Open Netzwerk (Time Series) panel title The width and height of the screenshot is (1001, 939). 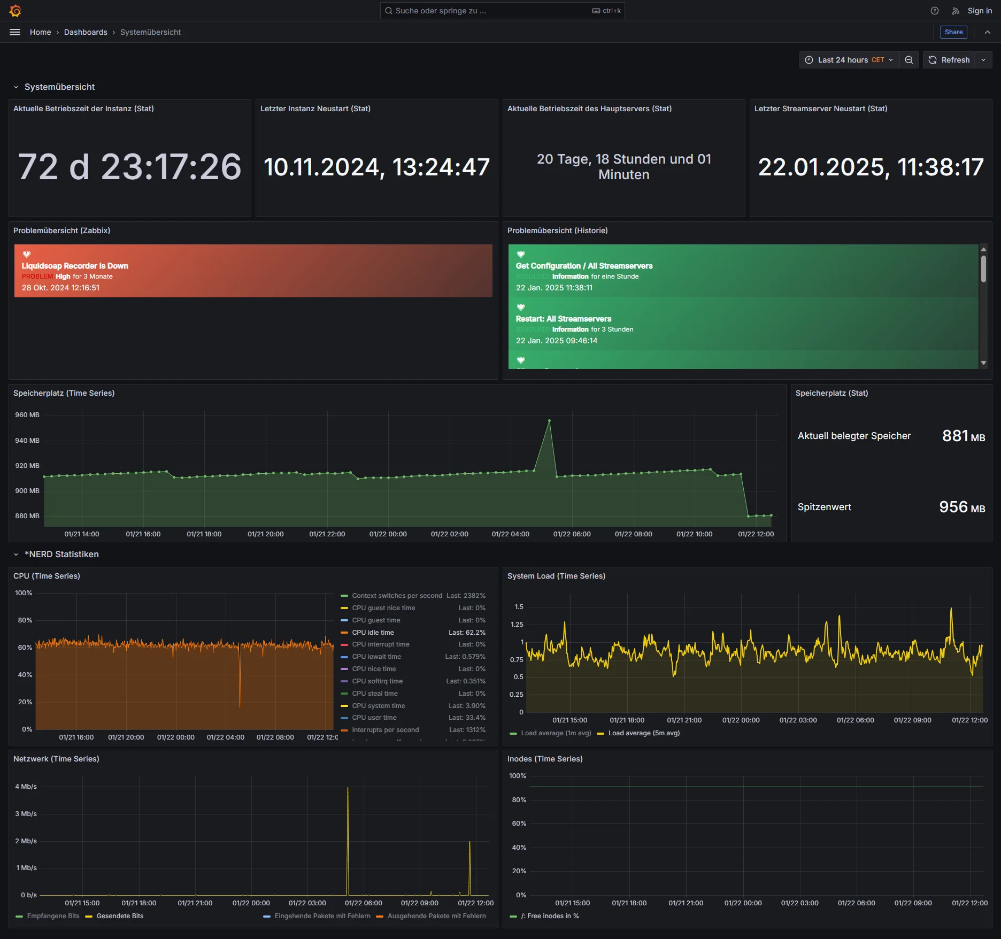coord(56,759)
